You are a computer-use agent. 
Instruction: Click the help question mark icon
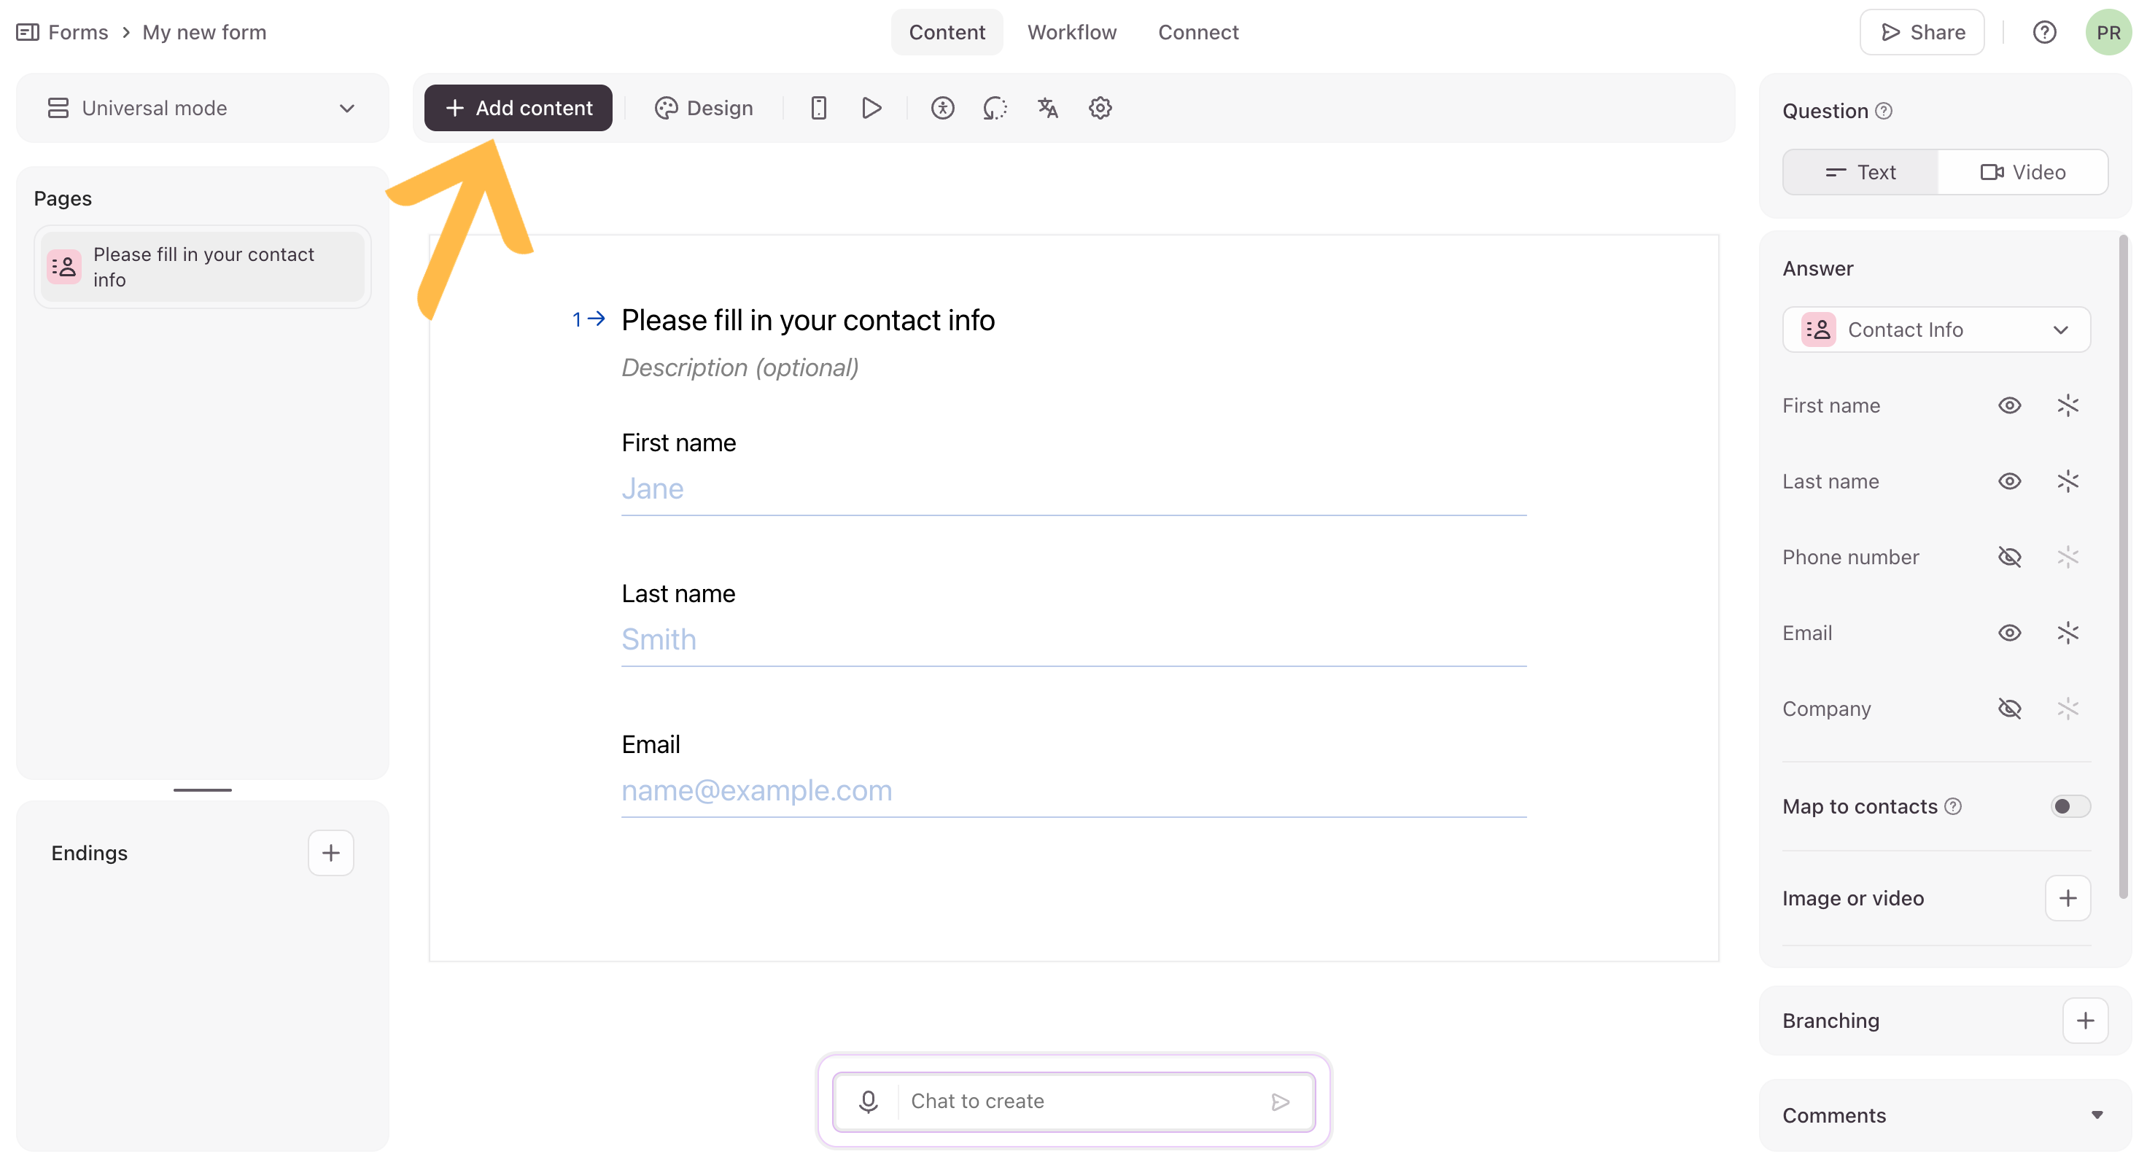point(2043,33)
